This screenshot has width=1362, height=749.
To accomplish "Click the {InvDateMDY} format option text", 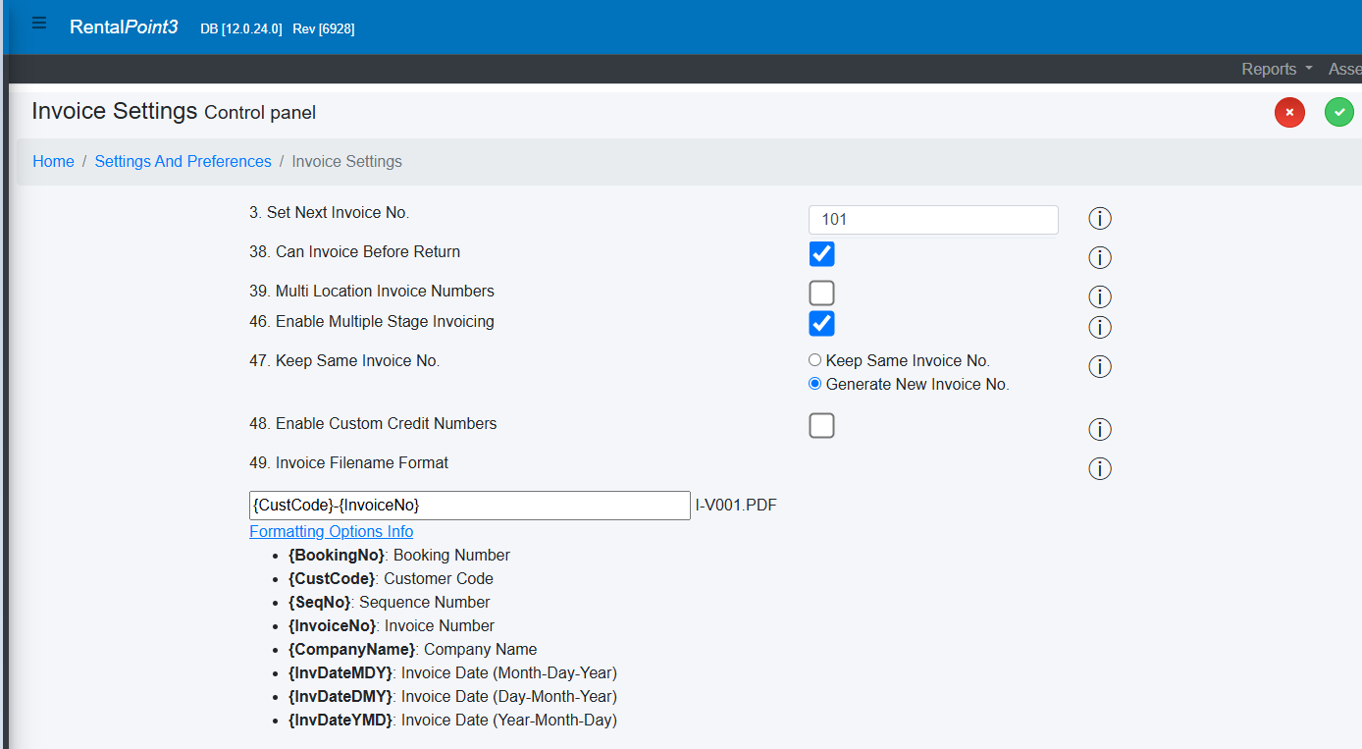I will pyautogui.click(x=340, y=672).
